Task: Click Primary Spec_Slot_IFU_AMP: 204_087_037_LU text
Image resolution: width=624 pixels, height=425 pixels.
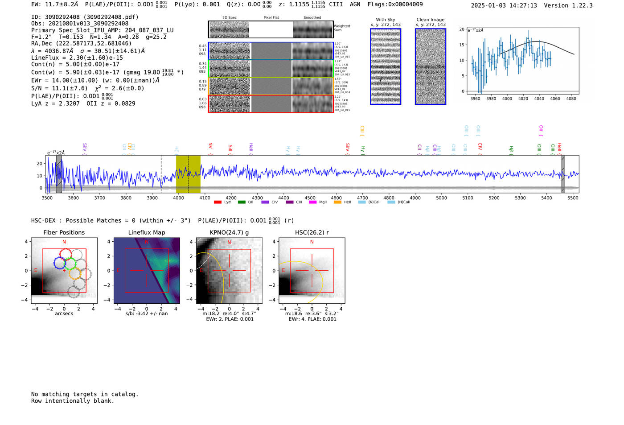Action: click(103, 30)
